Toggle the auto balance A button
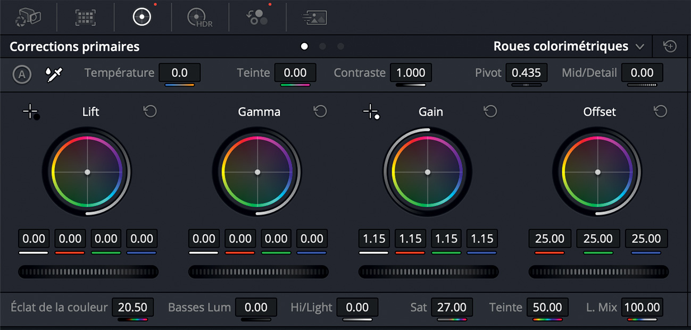Screen dimensions: 691x330 tap(22, 74)
